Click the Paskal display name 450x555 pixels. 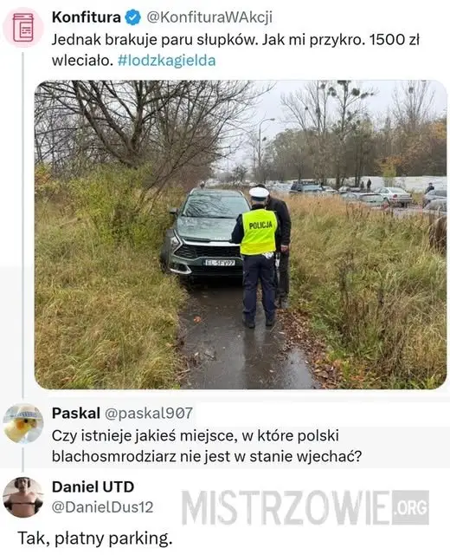[76, 413]
